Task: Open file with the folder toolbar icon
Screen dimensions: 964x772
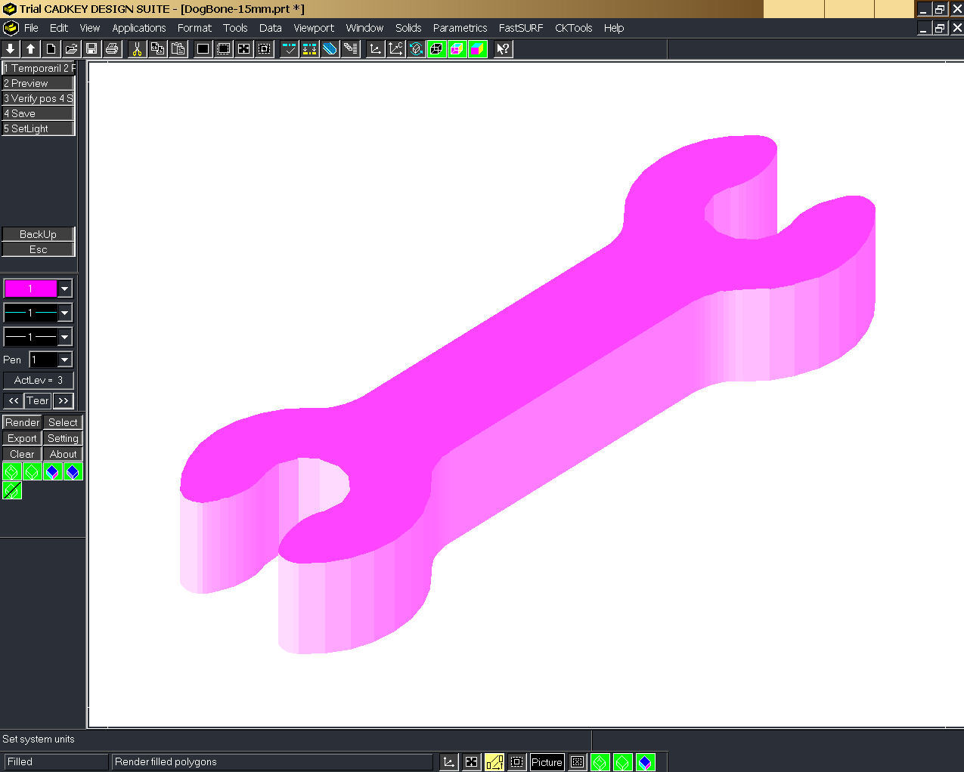Action: 71,49
